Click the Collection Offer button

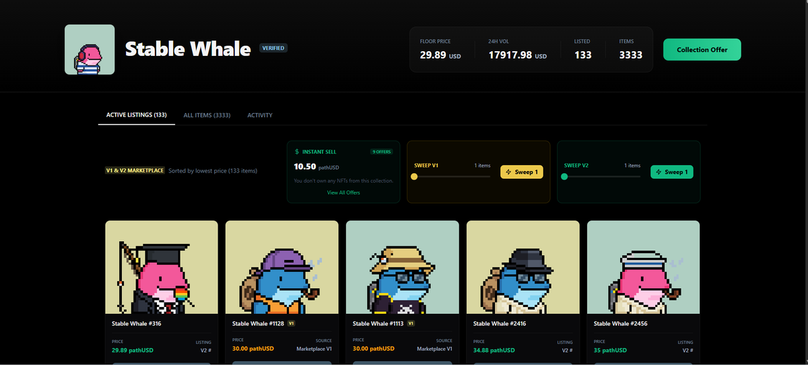(x=702, y=50)
